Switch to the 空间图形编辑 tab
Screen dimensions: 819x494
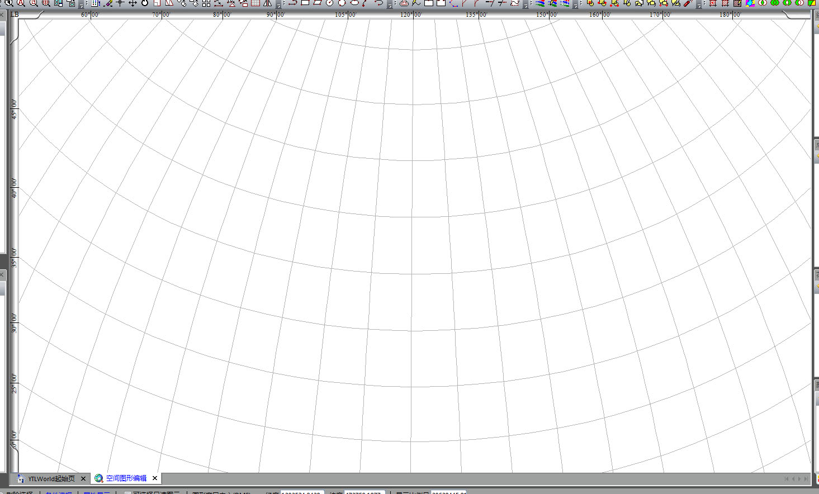coord(126,478)
